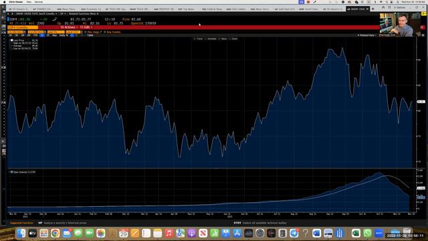Open the Apple menu
428x241 pixels.
point(5,2)
